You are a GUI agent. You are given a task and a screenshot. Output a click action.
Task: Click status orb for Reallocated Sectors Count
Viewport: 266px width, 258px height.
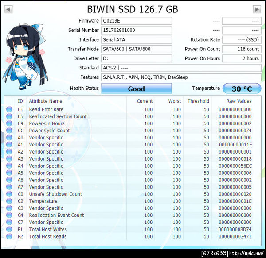[x=9, y=116]
